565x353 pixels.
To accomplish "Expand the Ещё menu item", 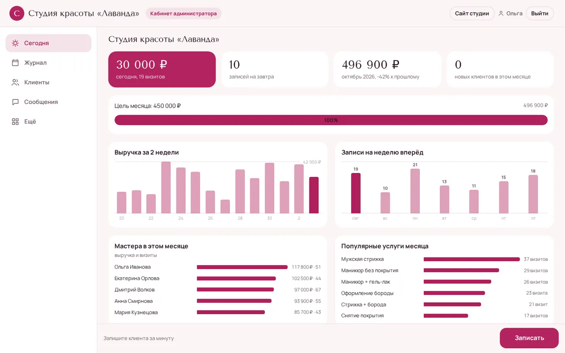I will 49,121.
